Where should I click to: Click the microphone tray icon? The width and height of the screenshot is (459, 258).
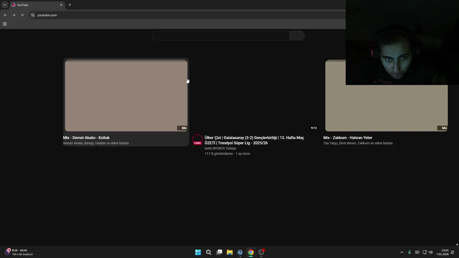pos(409,252)
